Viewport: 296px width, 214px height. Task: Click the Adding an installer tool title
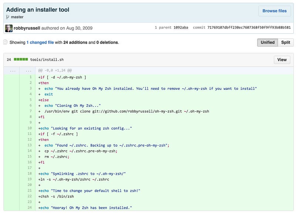click(38, 10)
